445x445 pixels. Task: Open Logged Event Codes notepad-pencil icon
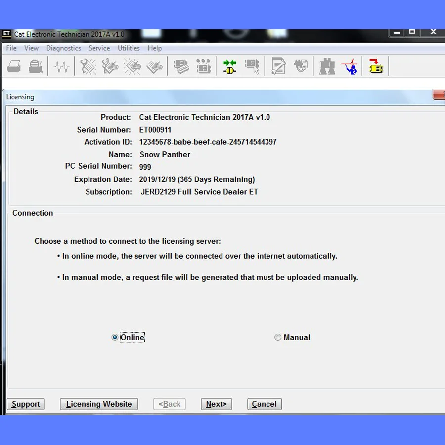(154, 67)
